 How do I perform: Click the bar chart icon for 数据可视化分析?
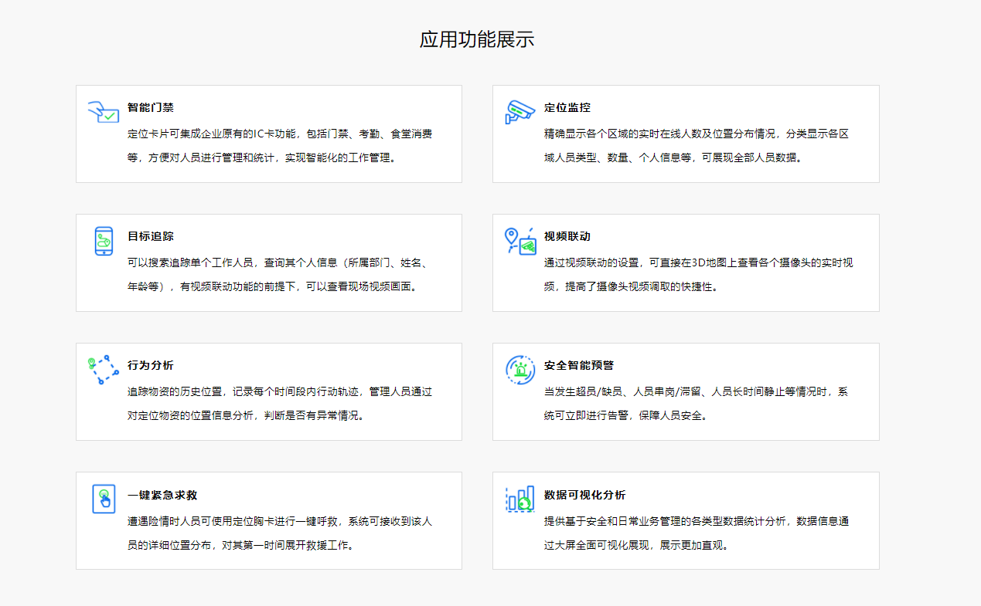[x=519, y=499]
